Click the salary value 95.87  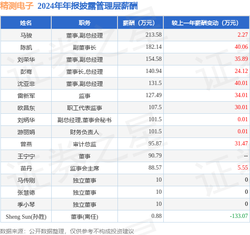[155, 143]
